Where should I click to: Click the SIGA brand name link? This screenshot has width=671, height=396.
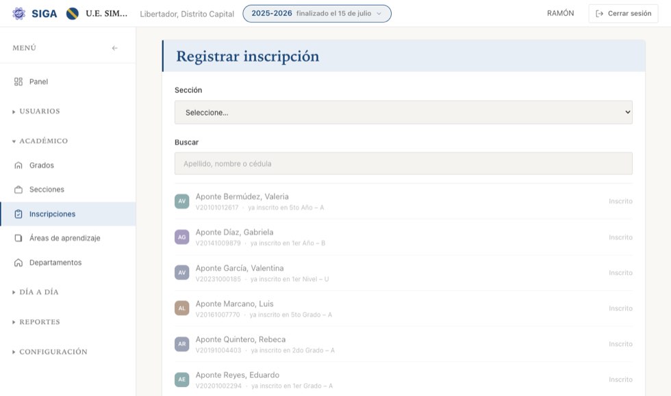coord(44,14)
